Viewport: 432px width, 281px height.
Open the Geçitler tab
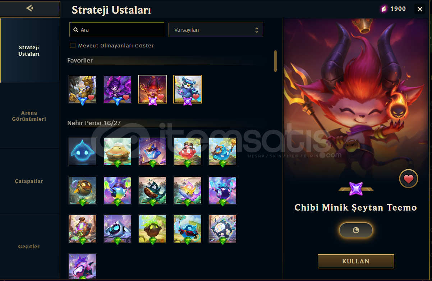29,247
